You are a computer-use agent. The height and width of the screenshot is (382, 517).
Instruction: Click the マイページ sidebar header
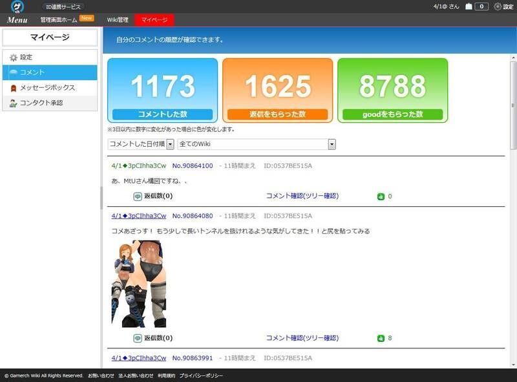(50, 37)
